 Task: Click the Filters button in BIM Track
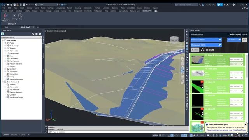coord(195,50)
